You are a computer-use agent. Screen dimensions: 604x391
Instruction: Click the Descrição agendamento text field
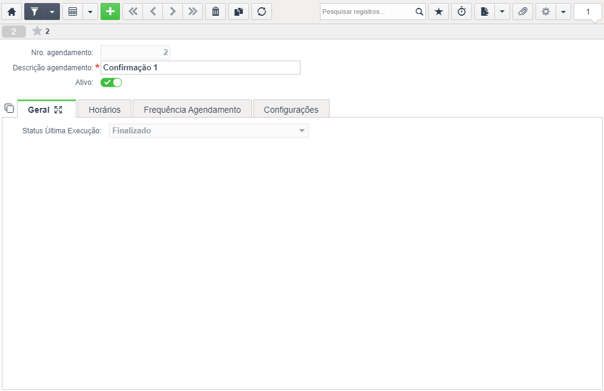click(201, 67)
